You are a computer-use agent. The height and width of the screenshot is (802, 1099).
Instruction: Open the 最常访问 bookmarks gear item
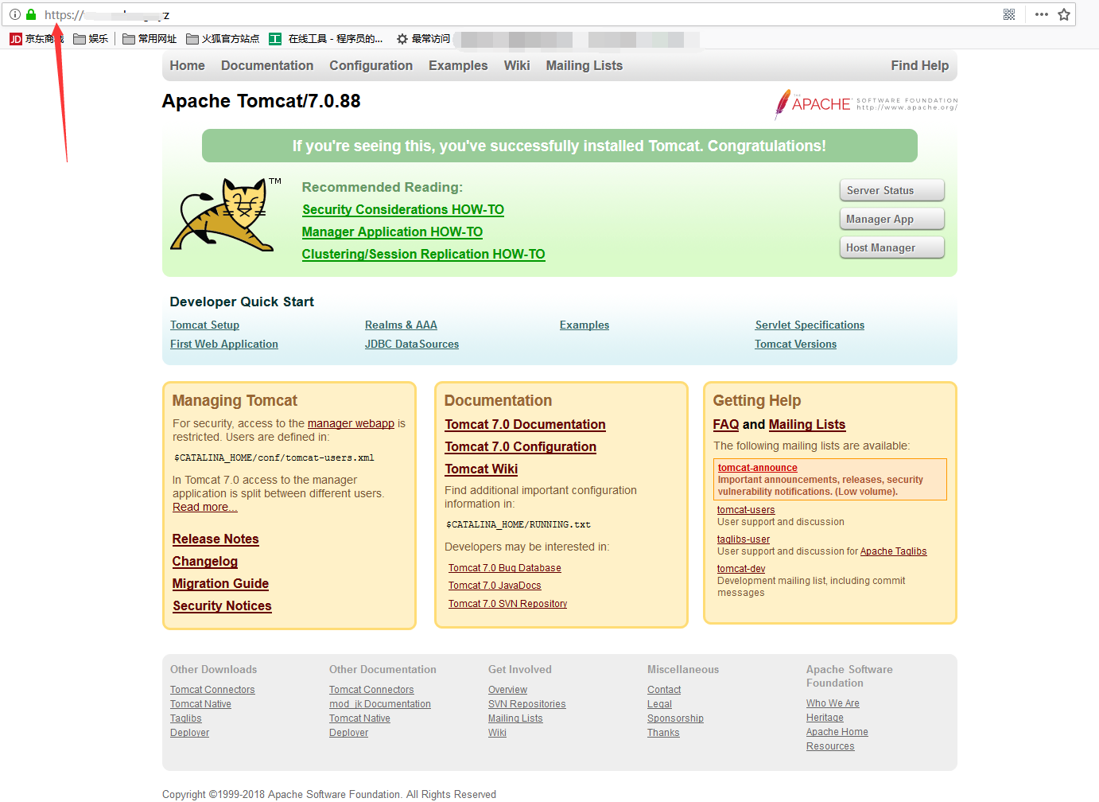click(x=423, y=39)
